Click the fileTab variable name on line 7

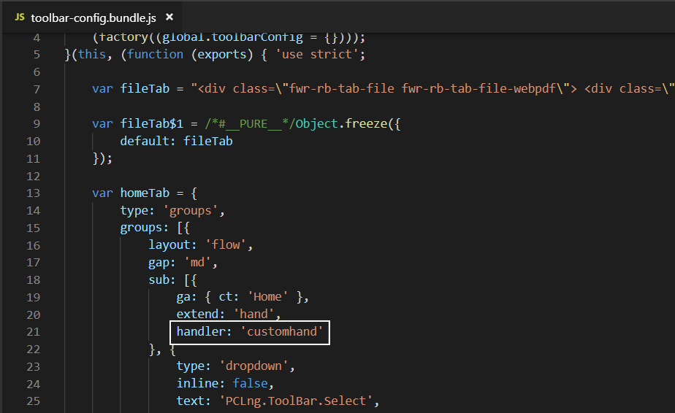point(145,88)
